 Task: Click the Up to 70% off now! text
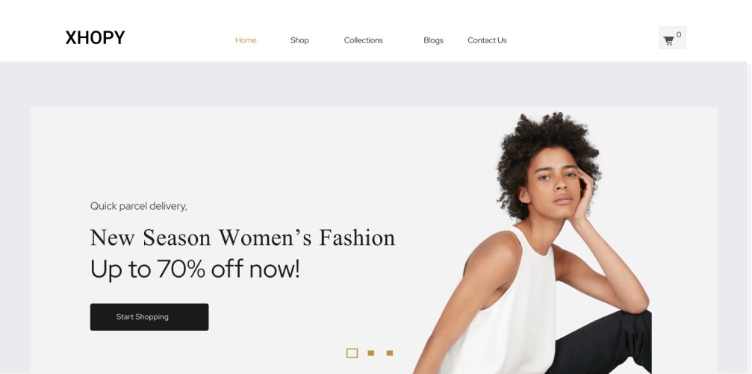point(195,269)
